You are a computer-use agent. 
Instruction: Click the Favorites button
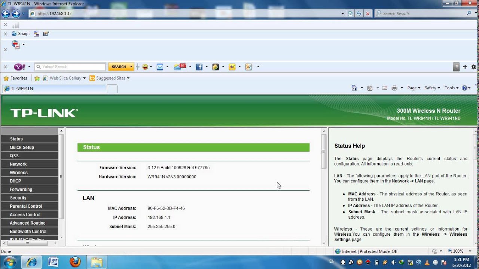pyautogui.click(x=15, y=78)
